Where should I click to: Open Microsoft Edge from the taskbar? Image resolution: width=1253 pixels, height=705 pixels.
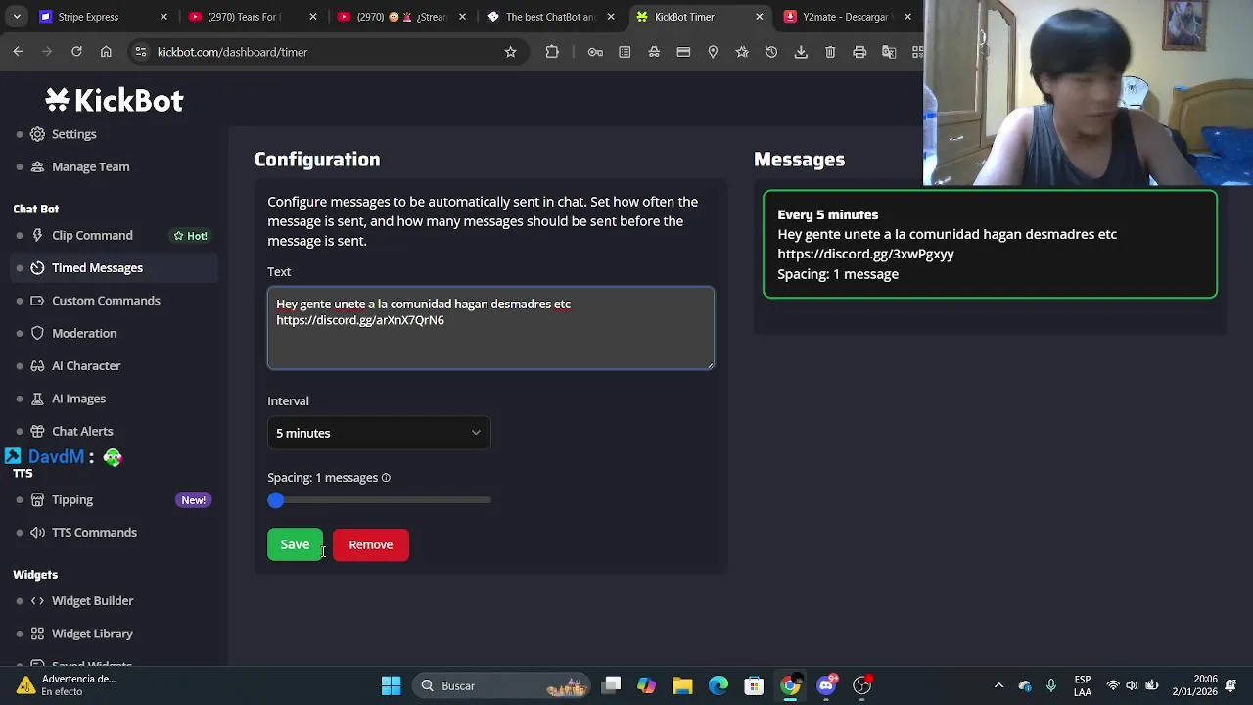(719, 685)
